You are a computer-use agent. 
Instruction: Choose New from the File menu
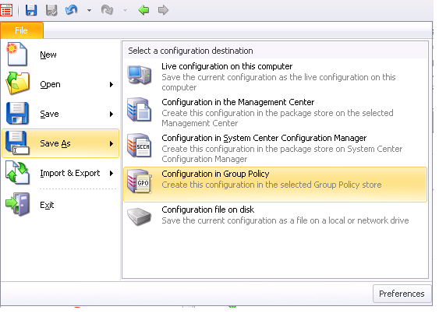click(48, 55)
